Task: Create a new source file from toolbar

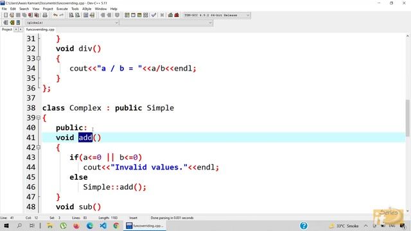Action: [6, 15]
